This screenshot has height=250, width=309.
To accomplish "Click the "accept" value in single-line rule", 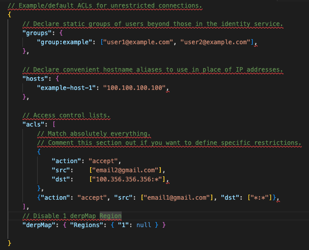I will pos(92,198).
